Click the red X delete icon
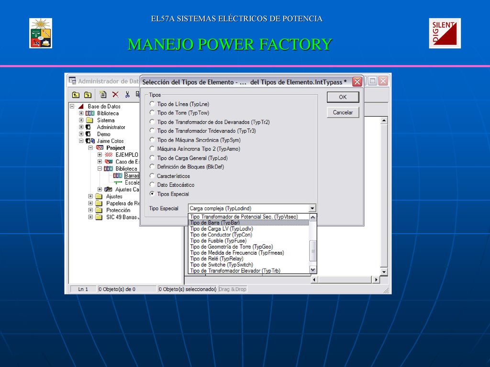Screen dimensions: 490x367 [115, 95]
